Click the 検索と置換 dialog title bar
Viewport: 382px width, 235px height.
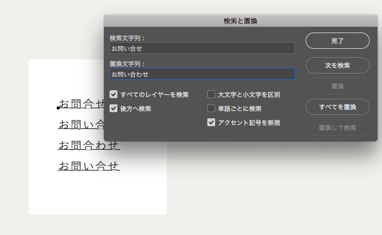point(240,21)
